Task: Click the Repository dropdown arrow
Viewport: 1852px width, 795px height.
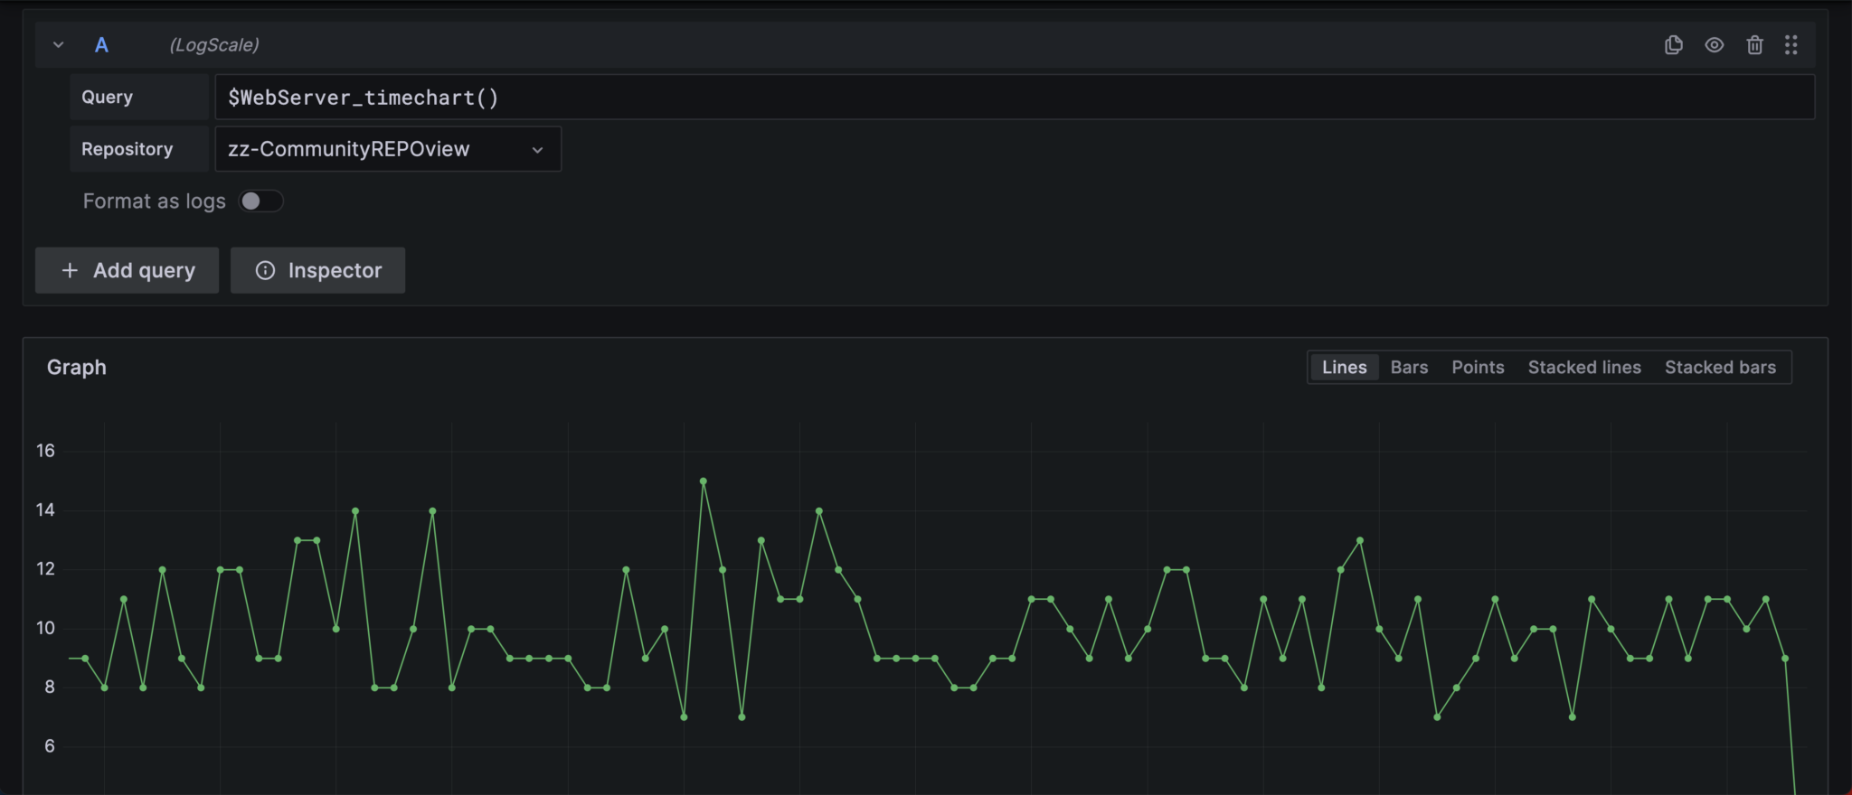Action: (537, 150)
